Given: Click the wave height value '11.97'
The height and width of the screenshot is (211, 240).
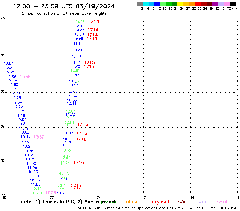Looking at the screenshot, I should (x=68, y=133).
